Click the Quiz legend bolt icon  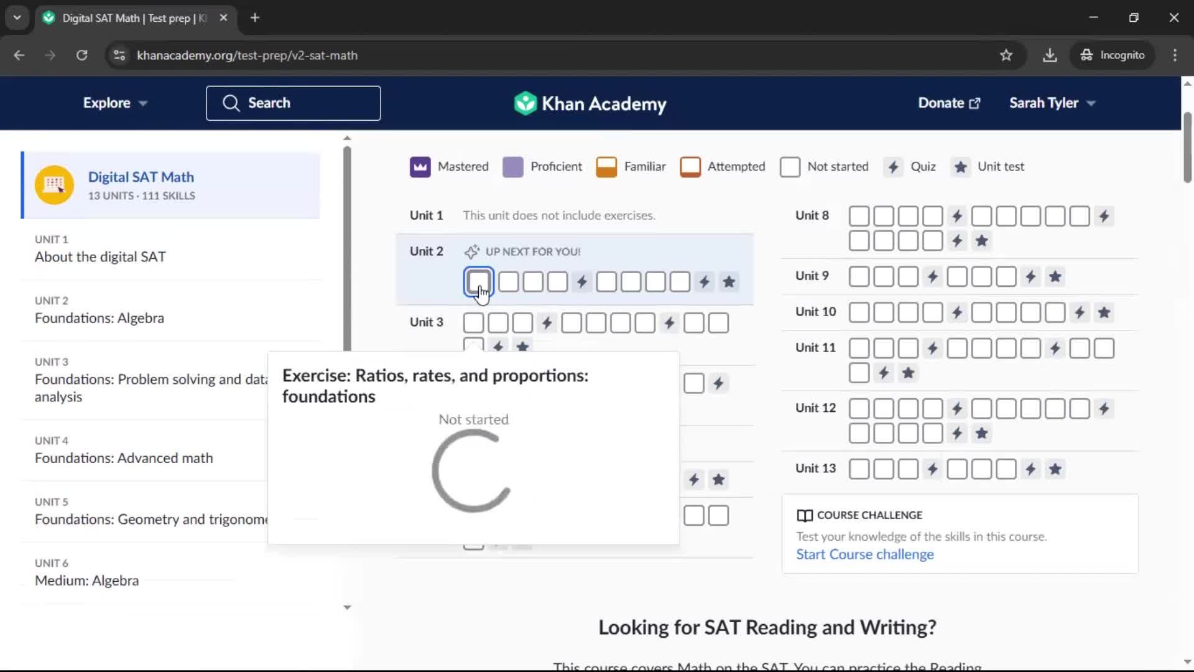pyautogui.click(x=893, y=167)
